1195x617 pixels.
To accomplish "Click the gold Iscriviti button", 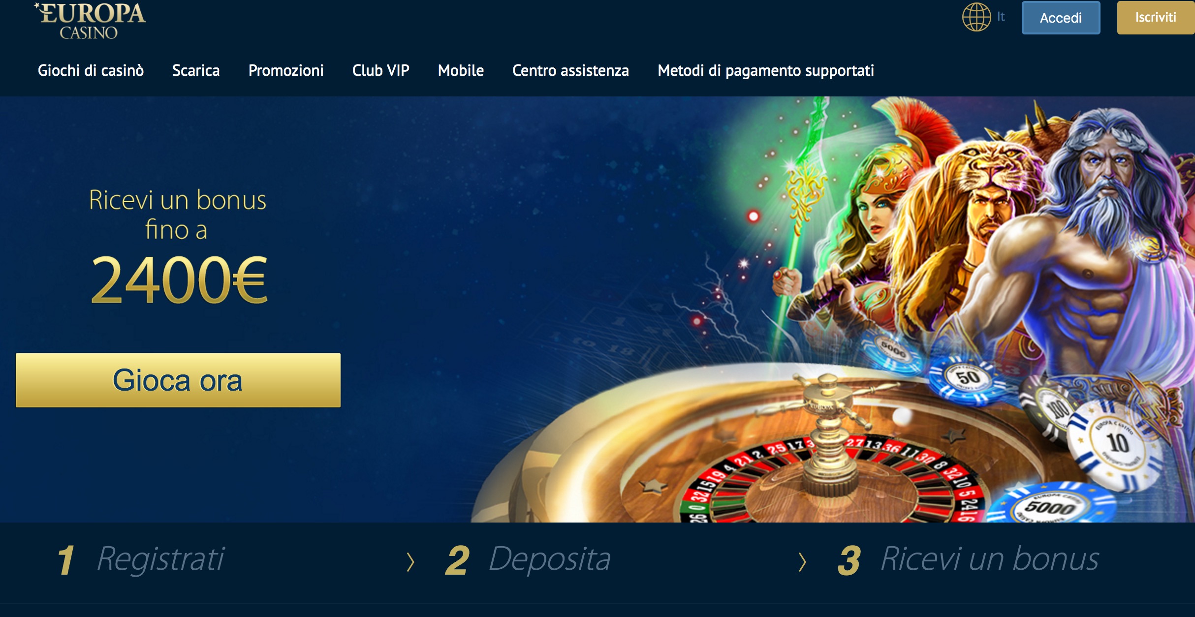I will 1156,18.
